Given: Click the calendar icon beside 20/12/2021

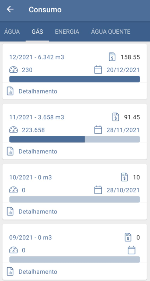Looking at the screenshot, I should [x=98, y=70].
